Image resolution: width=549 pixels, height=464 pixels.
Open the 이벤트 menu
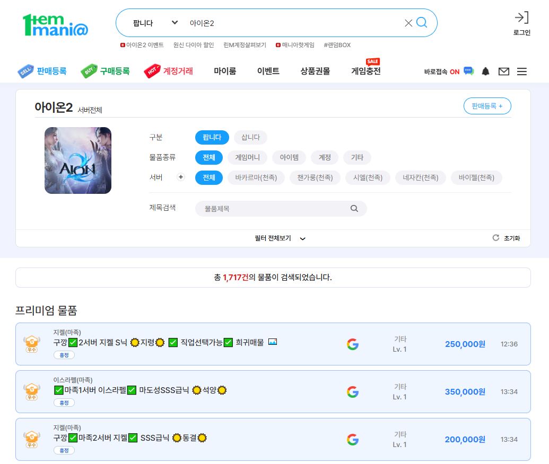click(x=268, y=71)
